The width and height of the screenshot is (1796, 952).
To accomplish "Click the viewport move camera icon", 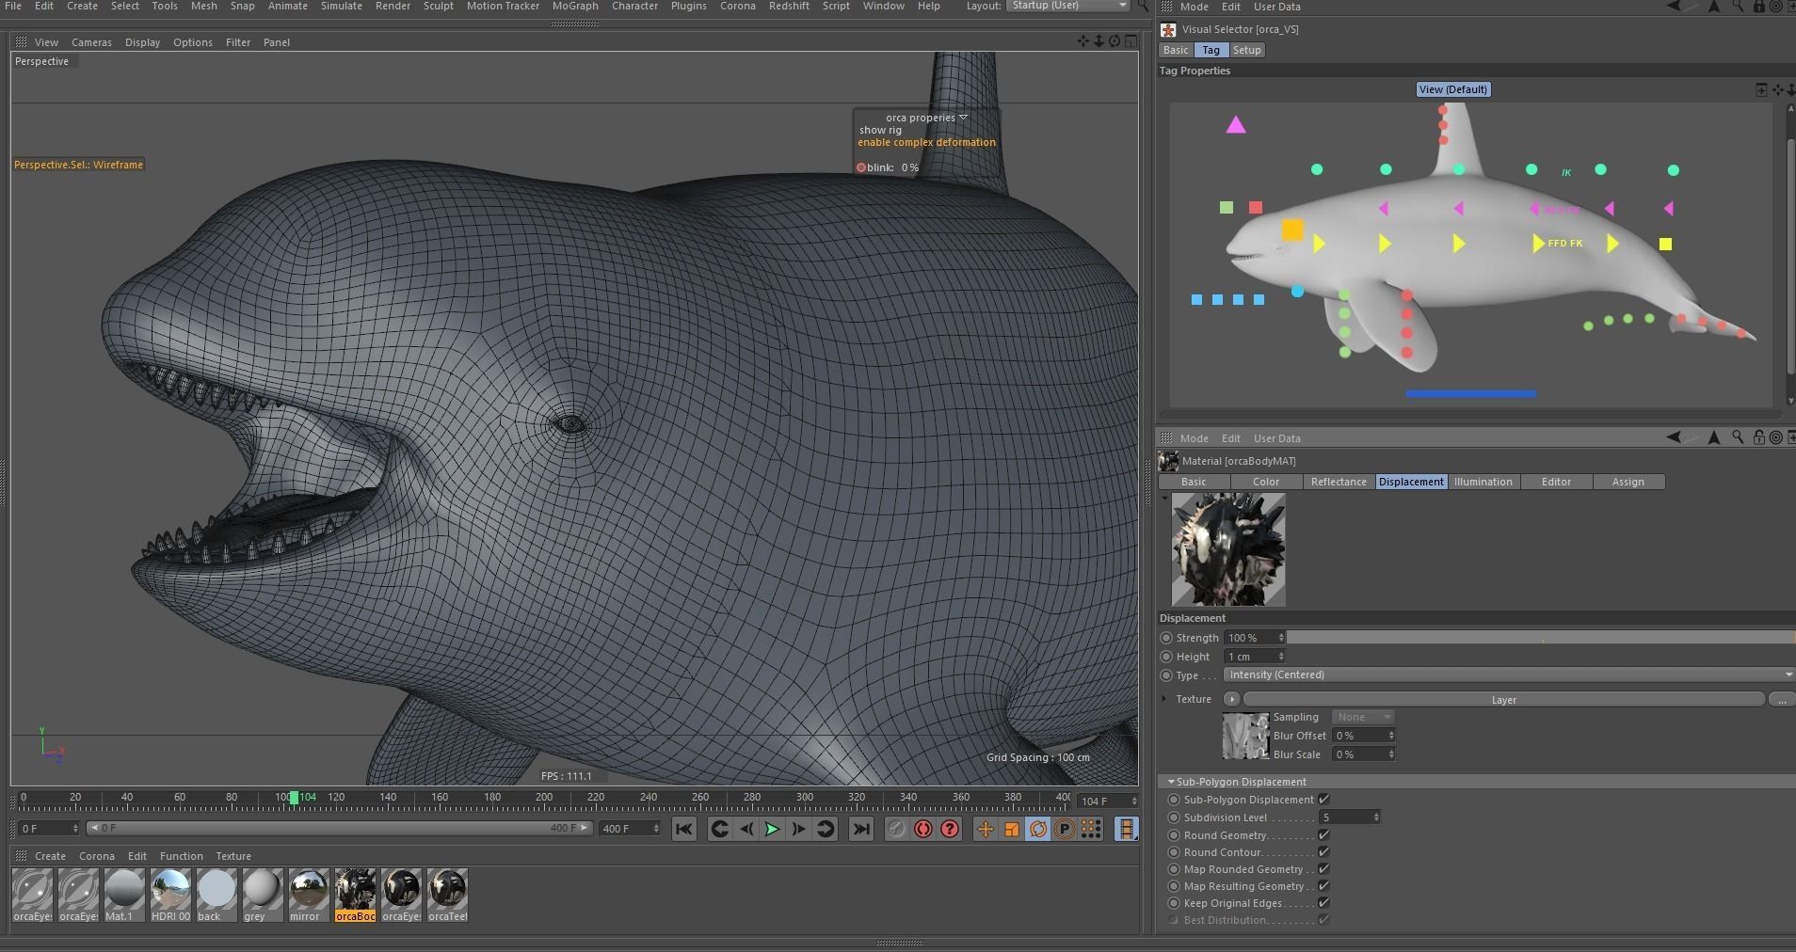I will (x=1083, y=40).
